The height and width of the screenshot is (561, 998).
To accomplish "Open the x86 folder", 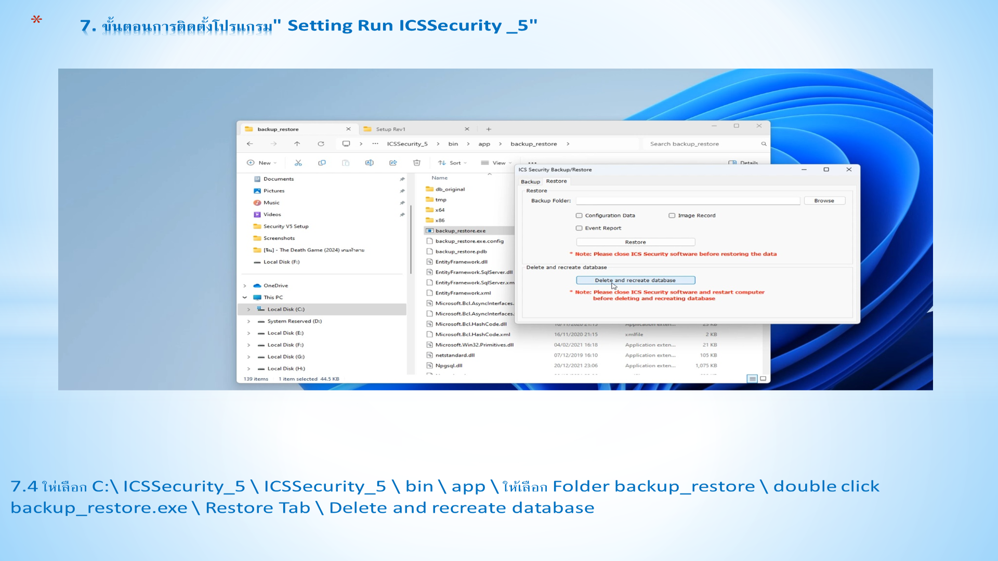I will coord(440,220).
